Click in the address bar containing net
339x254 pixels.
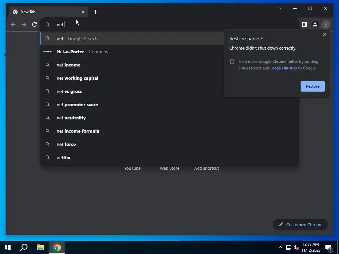click(x=169, y=24)
